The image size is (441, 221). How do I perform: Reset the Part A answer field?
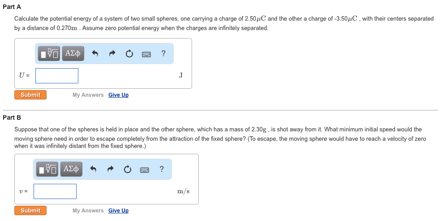click(129, 53)
